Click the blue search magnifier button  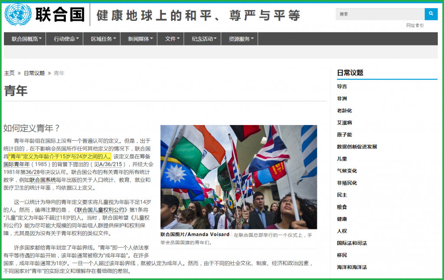[x=431, y=14]
